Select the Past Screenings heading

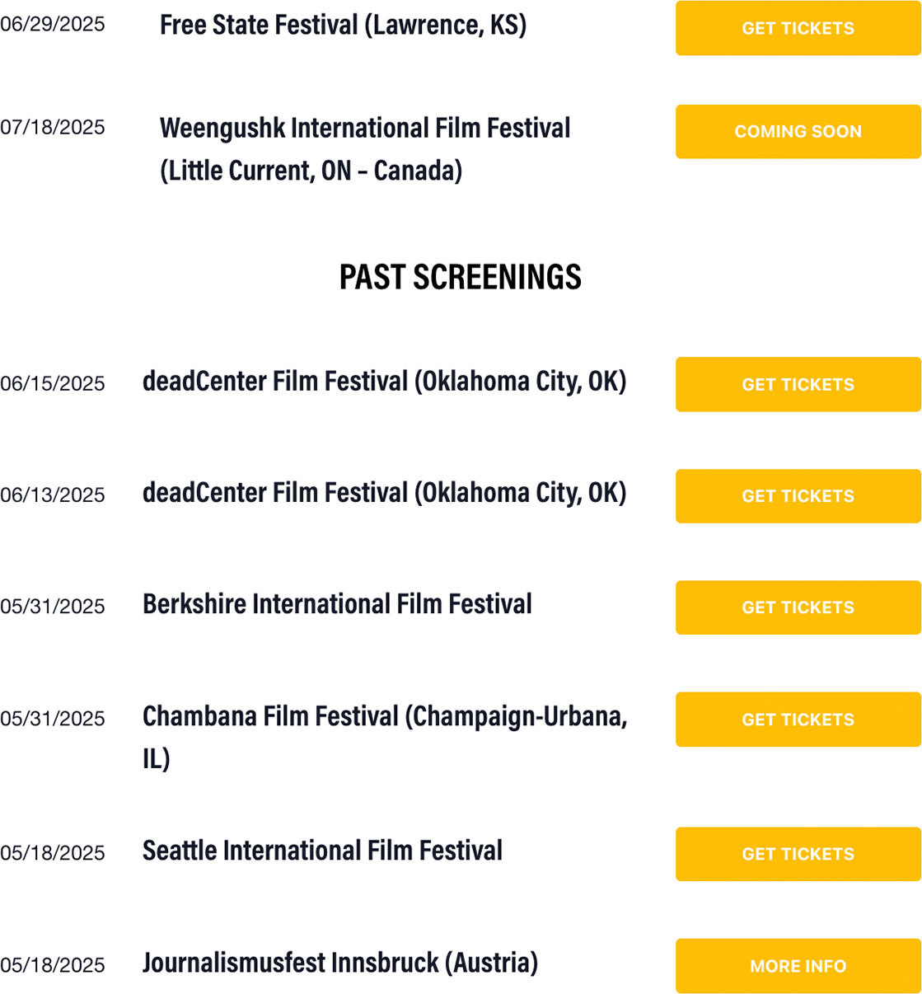click(461, 277)
